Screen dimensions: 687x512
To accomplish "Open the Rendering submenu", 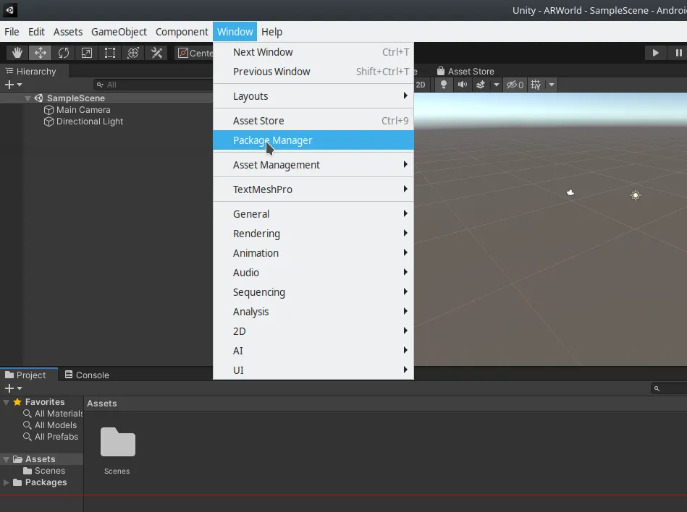I will [x=313, y=234].
